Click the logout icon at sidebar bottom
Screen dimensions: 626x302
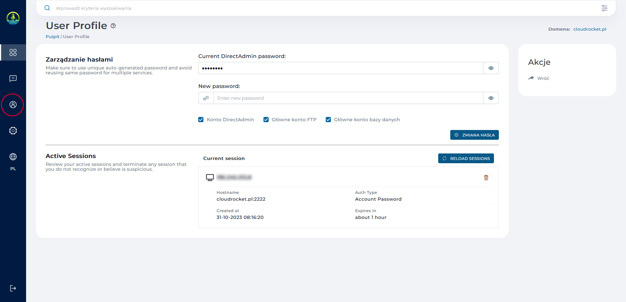(13, 288)
